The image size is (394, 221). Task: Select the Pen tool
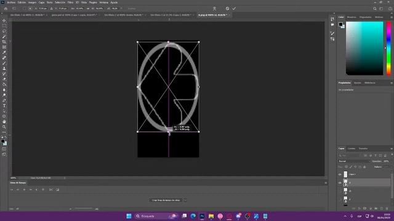tap(4, 100)
